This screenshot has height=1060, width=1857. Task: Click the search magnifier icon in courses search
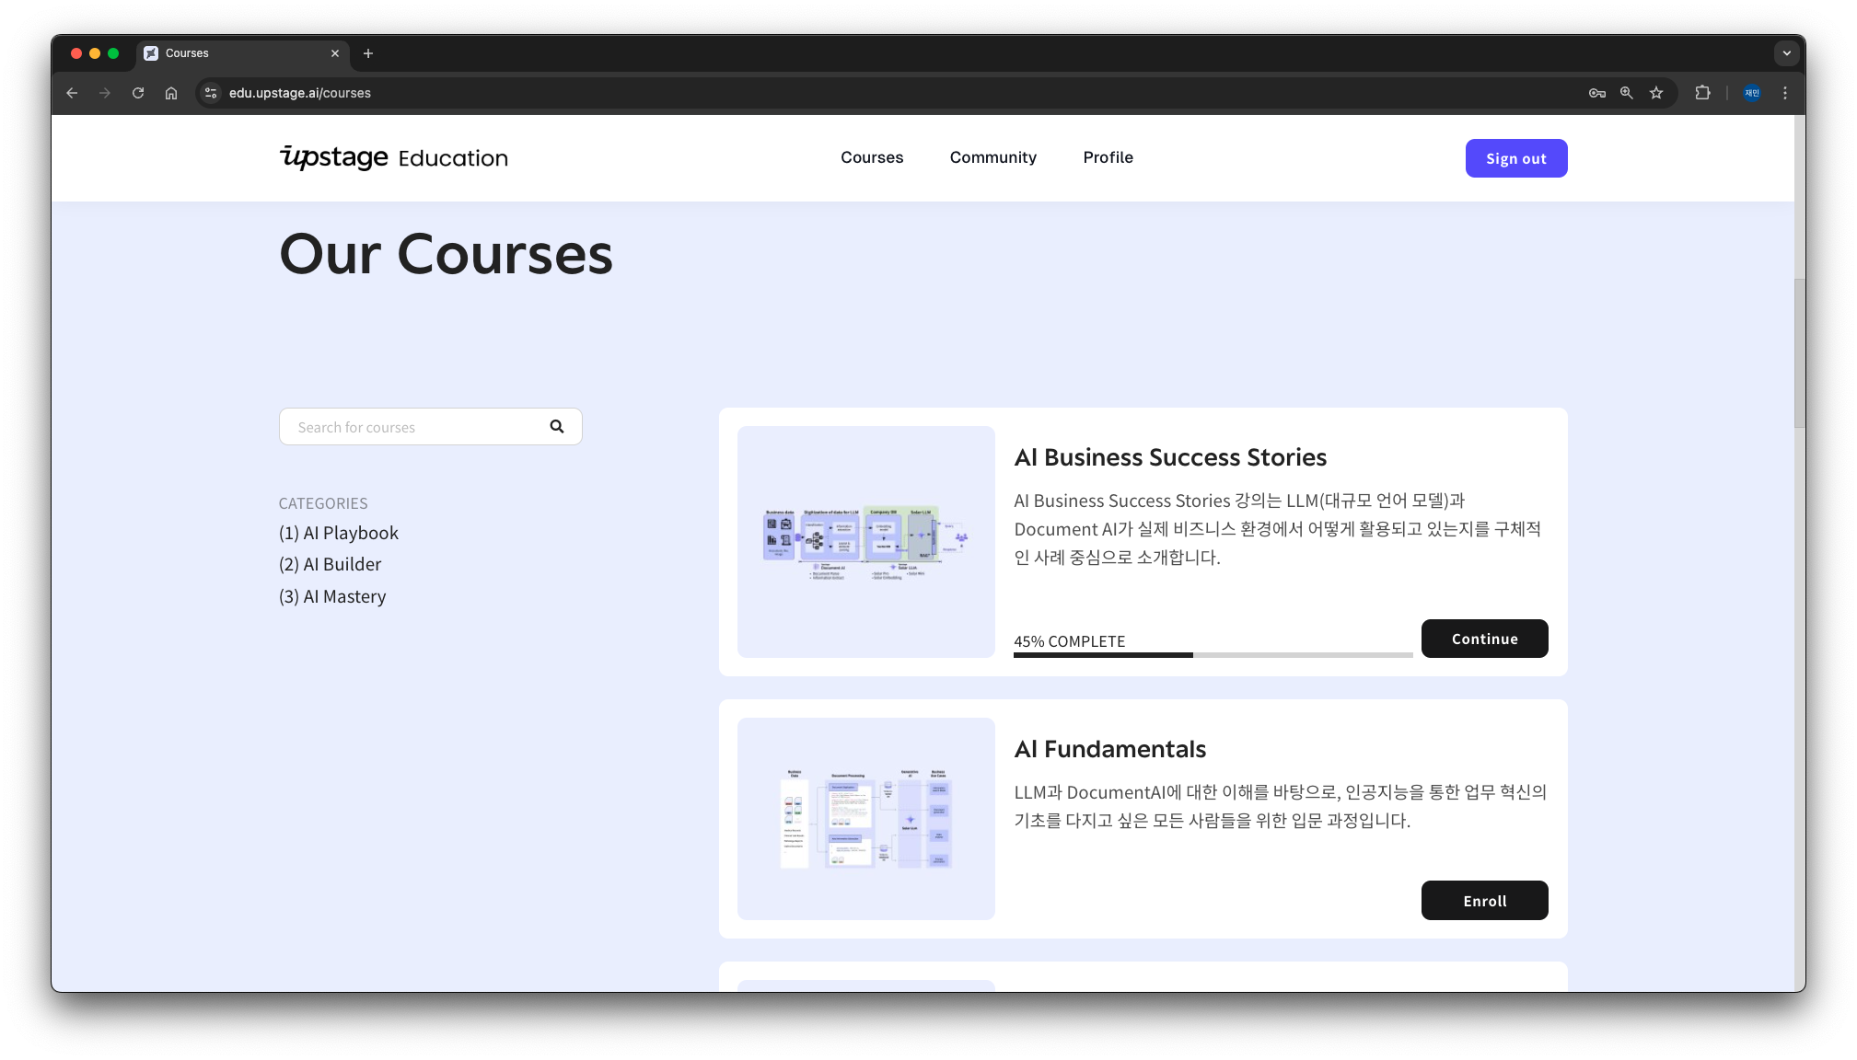(556, 426)
